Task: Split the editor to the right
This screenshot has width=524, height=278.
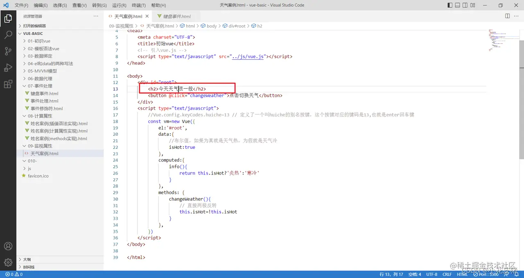Action: [x=507, y=16]
